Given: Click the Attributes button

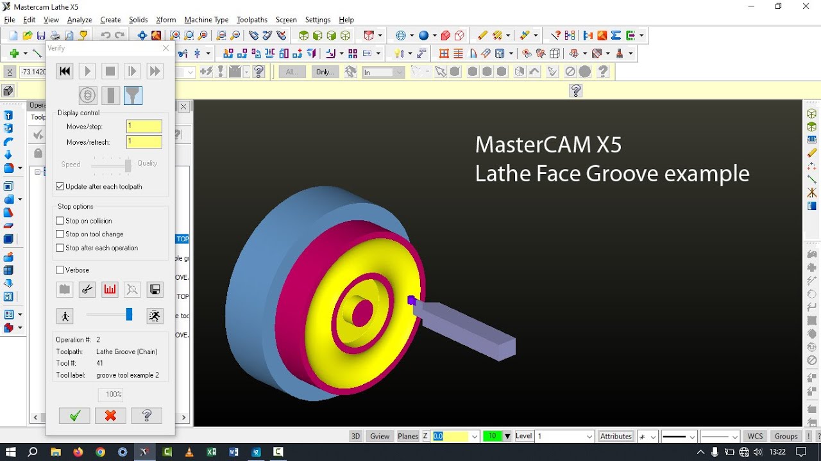Looking at the screenshot, I should coord(616,436).
